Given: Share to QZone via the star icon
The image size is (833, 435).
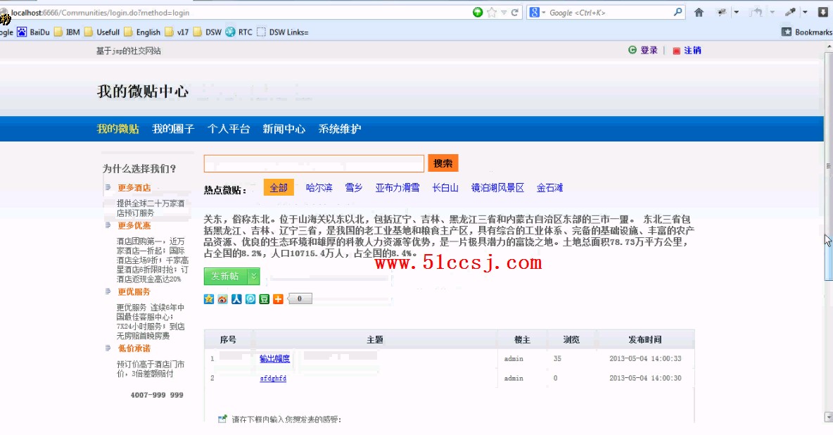Looking at the screenshot, I should tap(209, 299).
